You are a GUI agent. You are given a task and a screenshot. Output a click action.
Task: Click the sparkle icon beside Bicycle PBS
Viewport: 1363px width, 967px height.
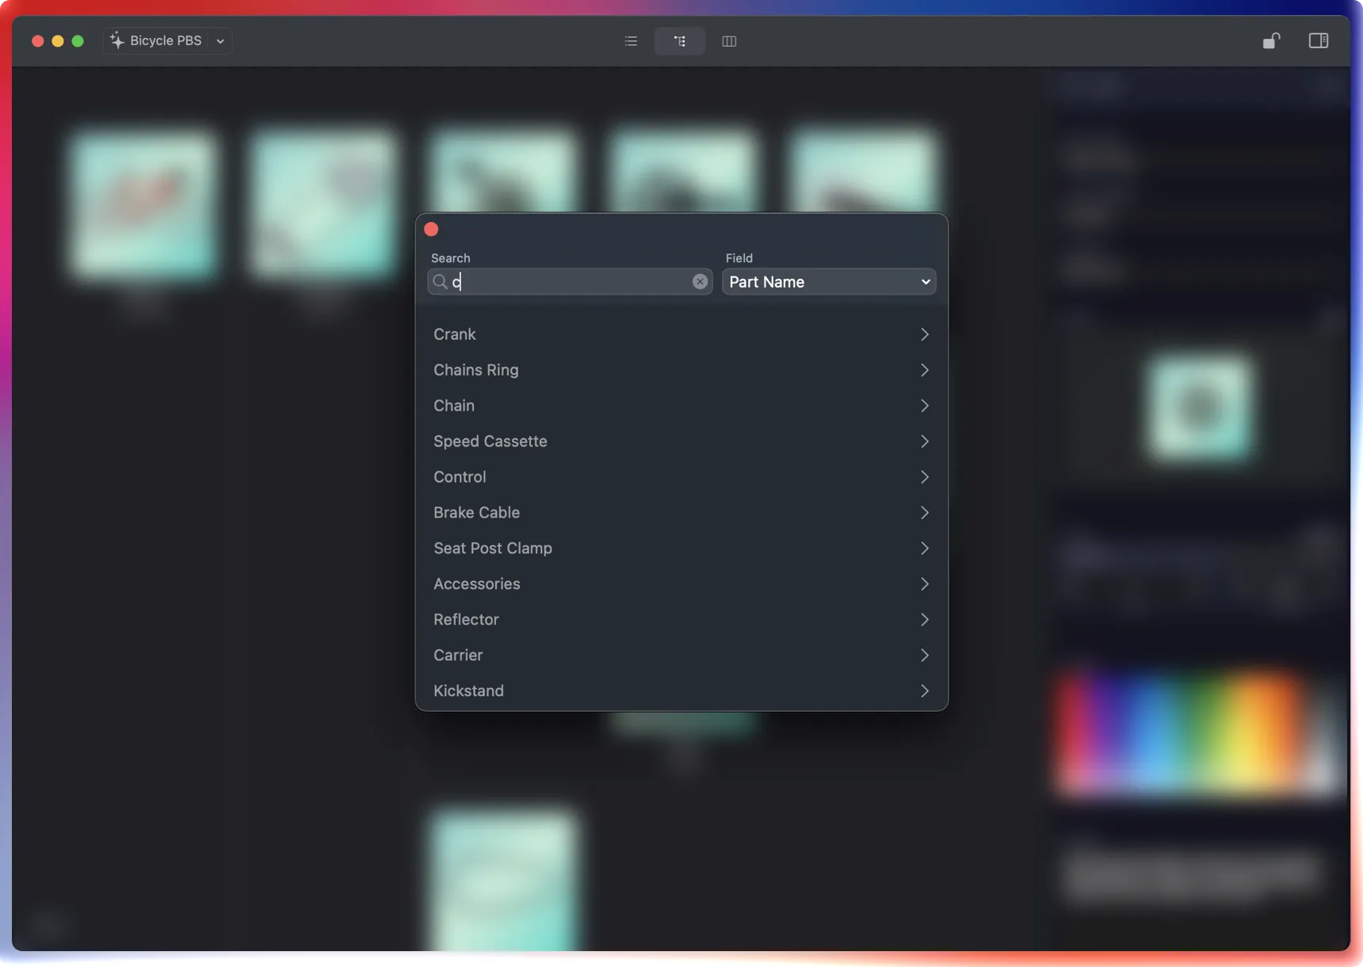(x=115, y=40)
